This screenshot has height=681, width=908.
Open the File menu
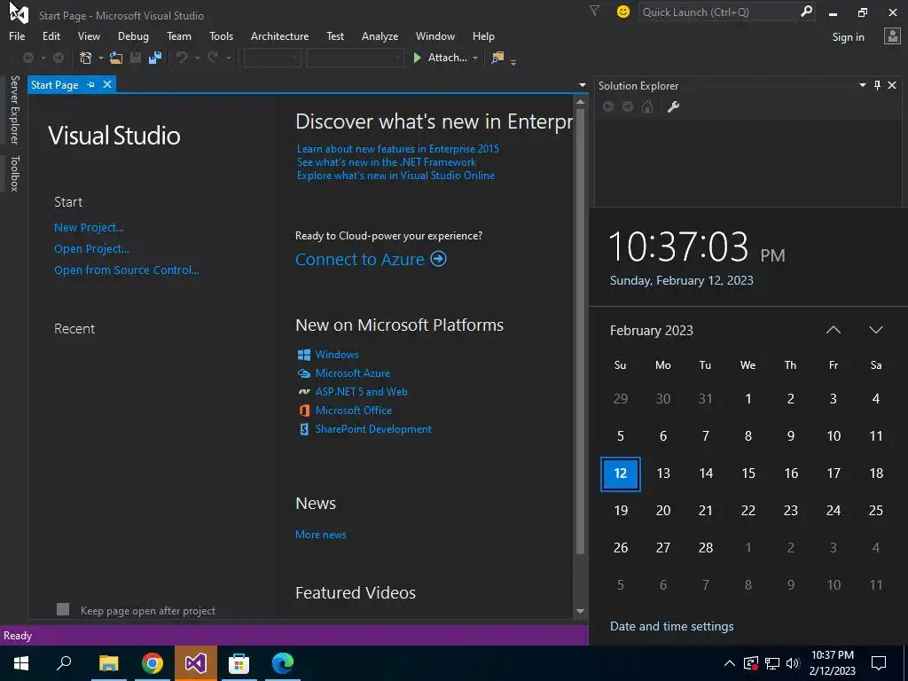click(17, 35)
